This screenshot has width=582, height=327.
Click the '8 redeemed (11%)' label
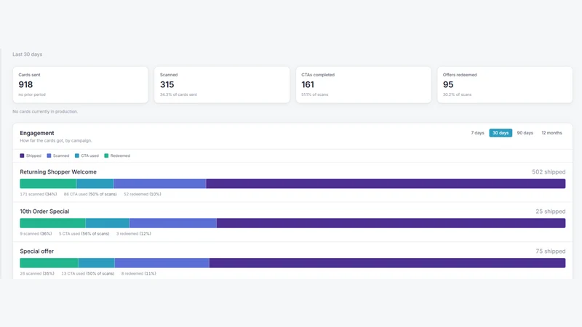pyautogui.click(x=139, y=273)
